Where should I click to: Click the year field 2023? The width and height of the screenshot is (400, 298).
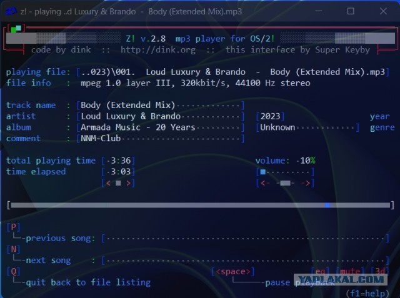270,116
